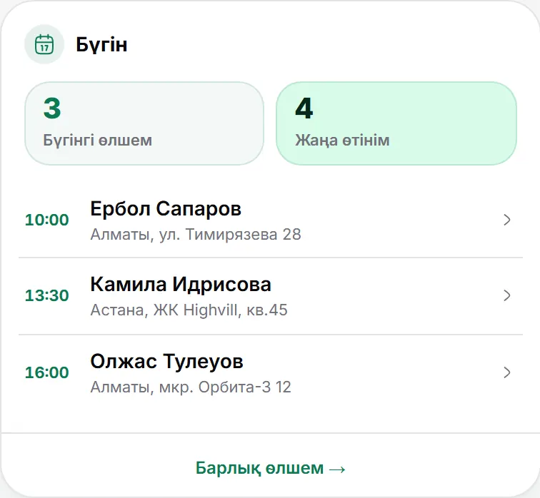
Task: Open the Жаңа өтінім card showing 4
Action: coord(396,123)
